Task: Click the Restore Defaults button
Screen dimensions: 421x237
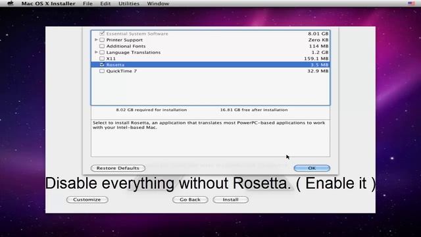Action: click(x=118, y=168)
